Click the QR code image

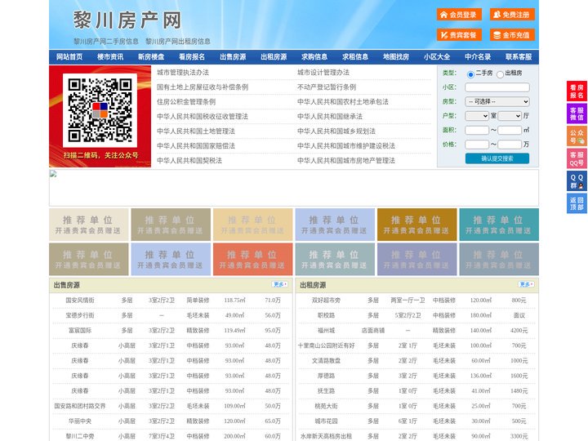[x=100, y=110]
